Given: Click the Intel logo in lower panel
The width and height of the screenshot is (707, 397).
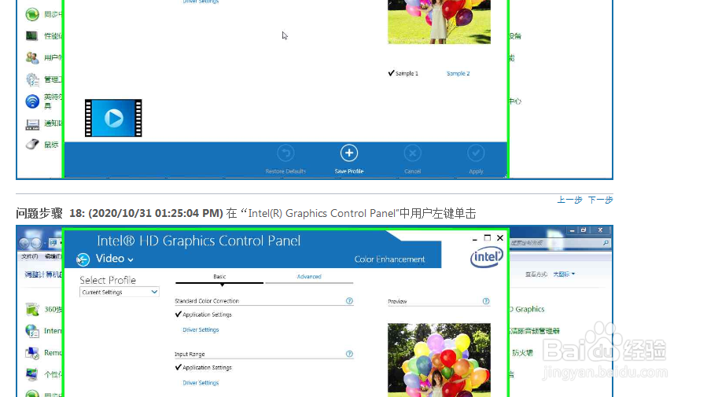Looking at the screenshot, I should (487, 258).
